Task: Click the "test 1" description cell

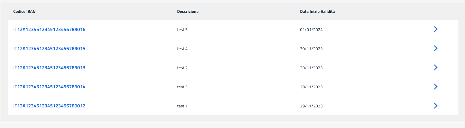Action: [182, 106]
